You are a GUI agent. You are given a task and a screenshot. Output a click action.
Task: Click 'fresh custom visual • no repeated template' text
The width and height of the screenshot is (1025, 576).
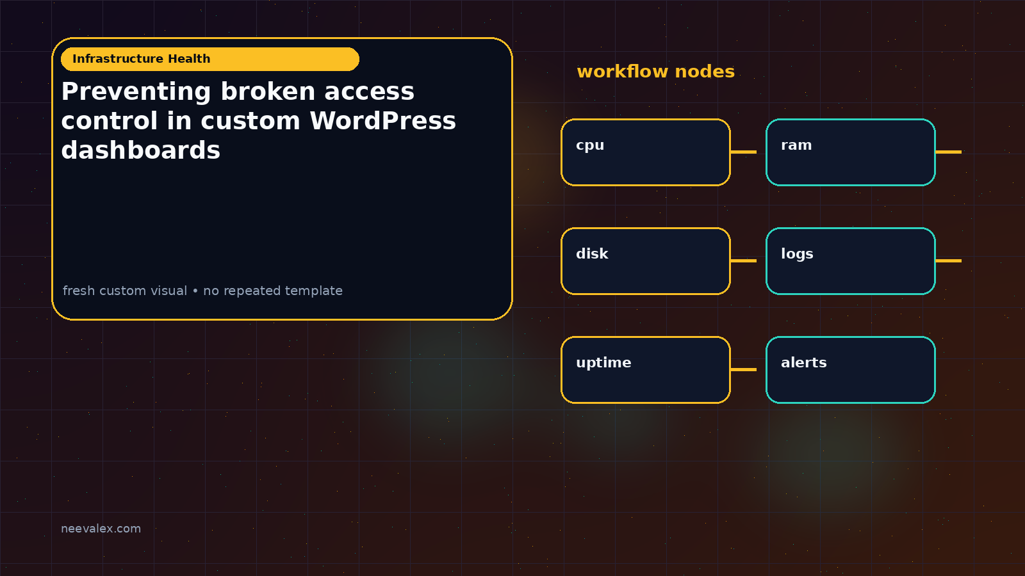coord(202,291)
